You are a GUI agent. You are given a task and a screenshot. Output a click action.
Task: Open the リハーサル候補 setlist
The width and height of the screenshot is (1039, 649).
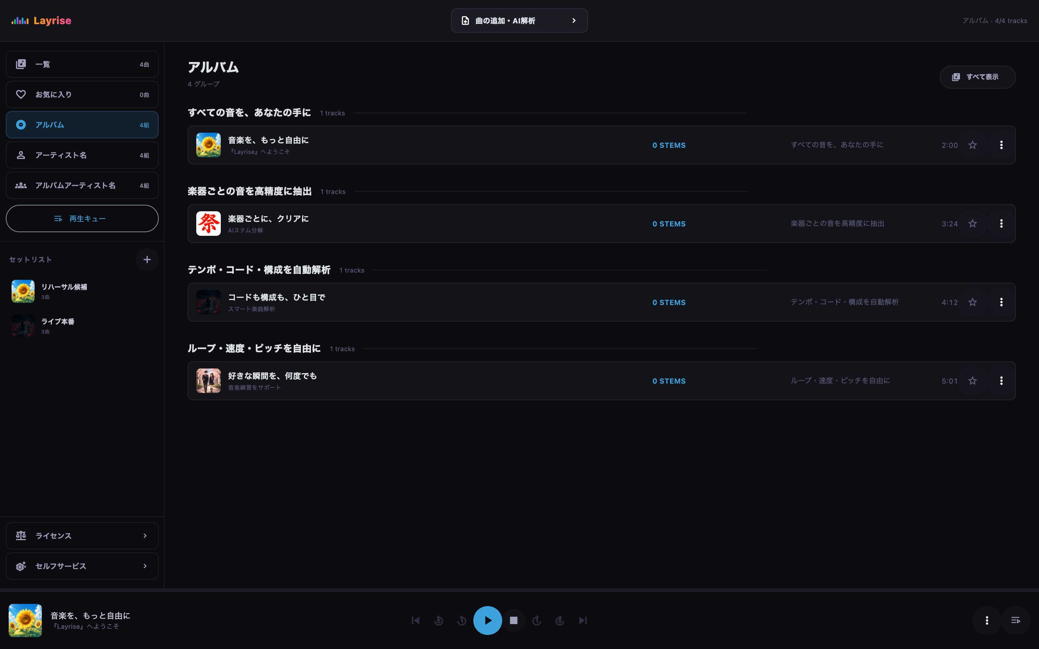tap(82, 291)
